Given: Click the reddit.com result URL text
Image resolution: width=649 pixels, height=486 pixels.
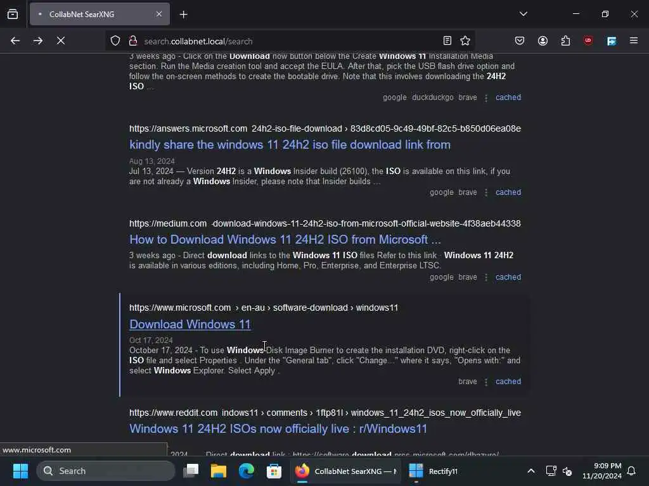Looking at the screenshot, I should pyautogui.click(x=325, y=413).
